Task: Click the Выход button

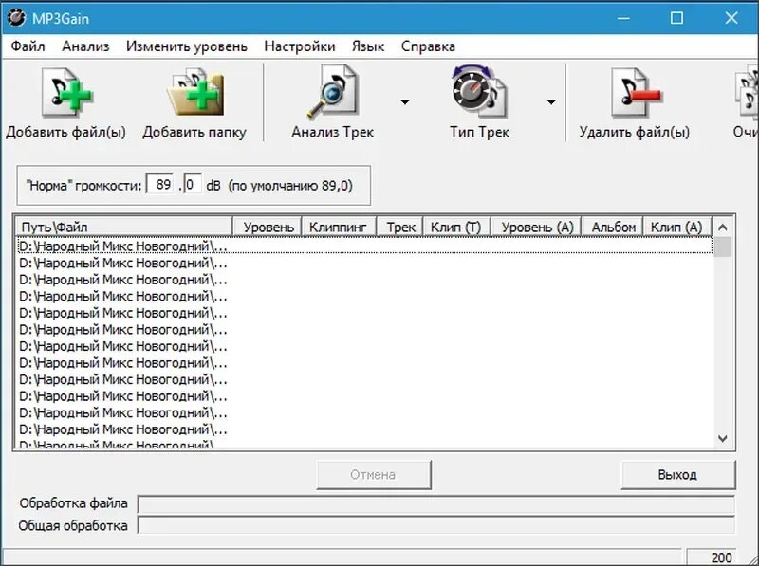Action: tap(678, 475)
